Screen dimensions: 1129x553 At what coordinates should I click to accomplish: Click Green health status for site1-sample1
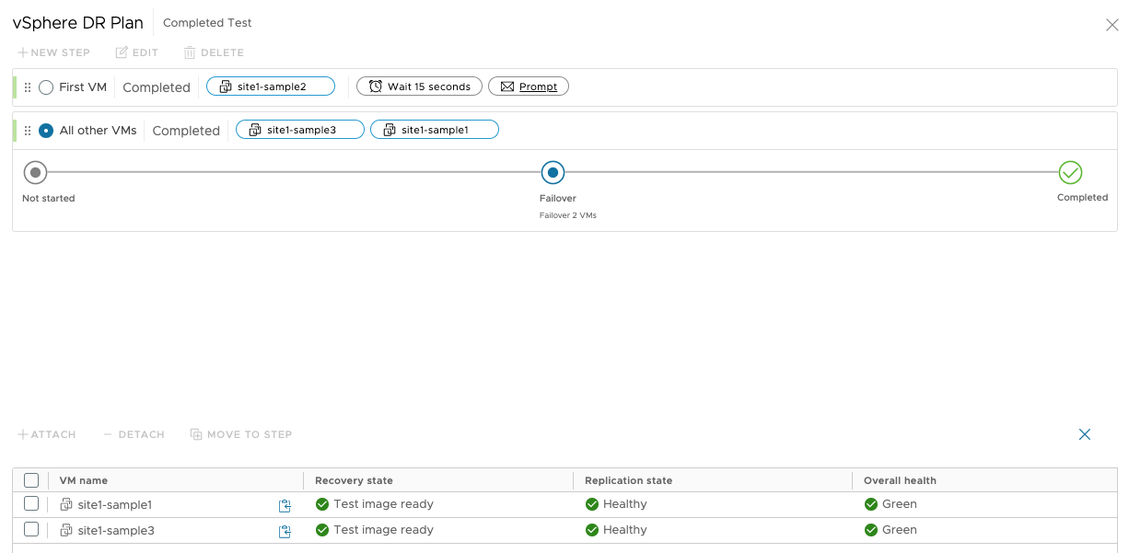[900, 504]
